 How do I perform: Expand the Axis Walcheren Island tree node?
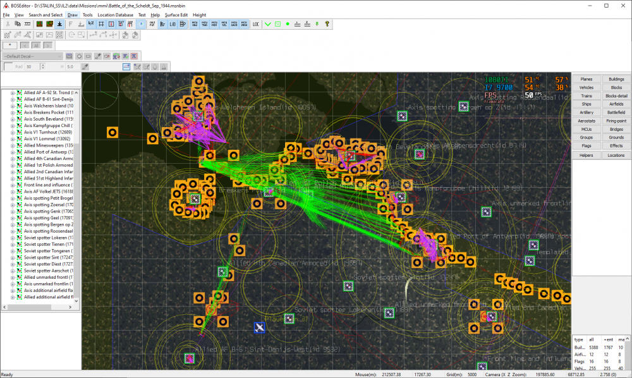[13, 106]
